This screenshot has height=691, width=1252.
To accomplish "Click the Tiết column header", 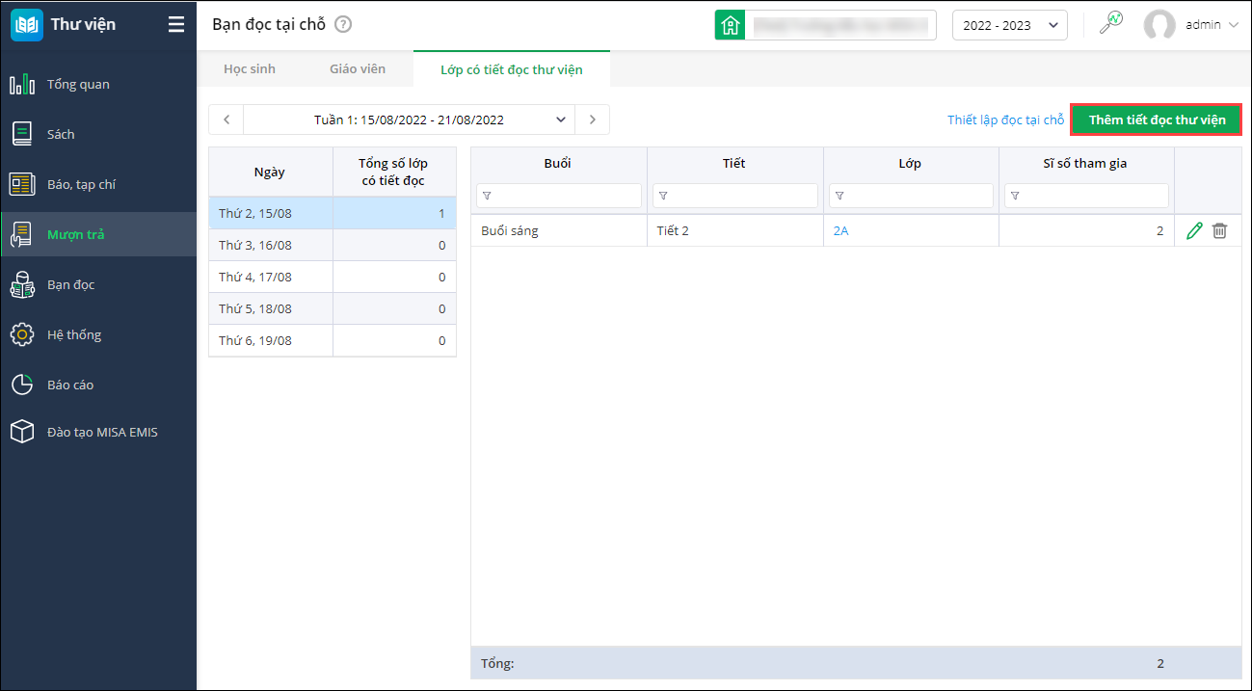I will [x=733, y=163].
